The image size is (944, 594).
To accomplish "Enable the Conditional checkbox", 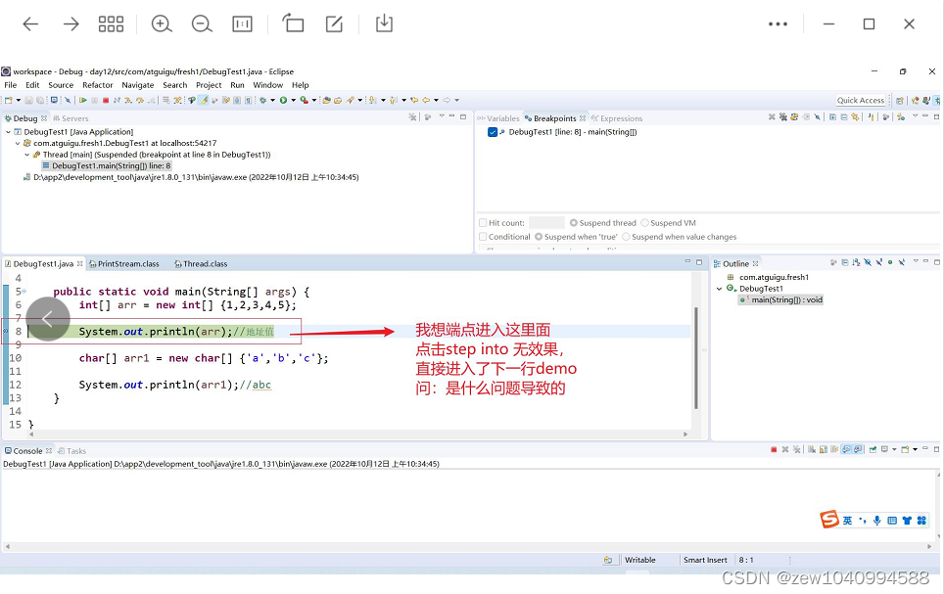I will click(x=483, y=236).
